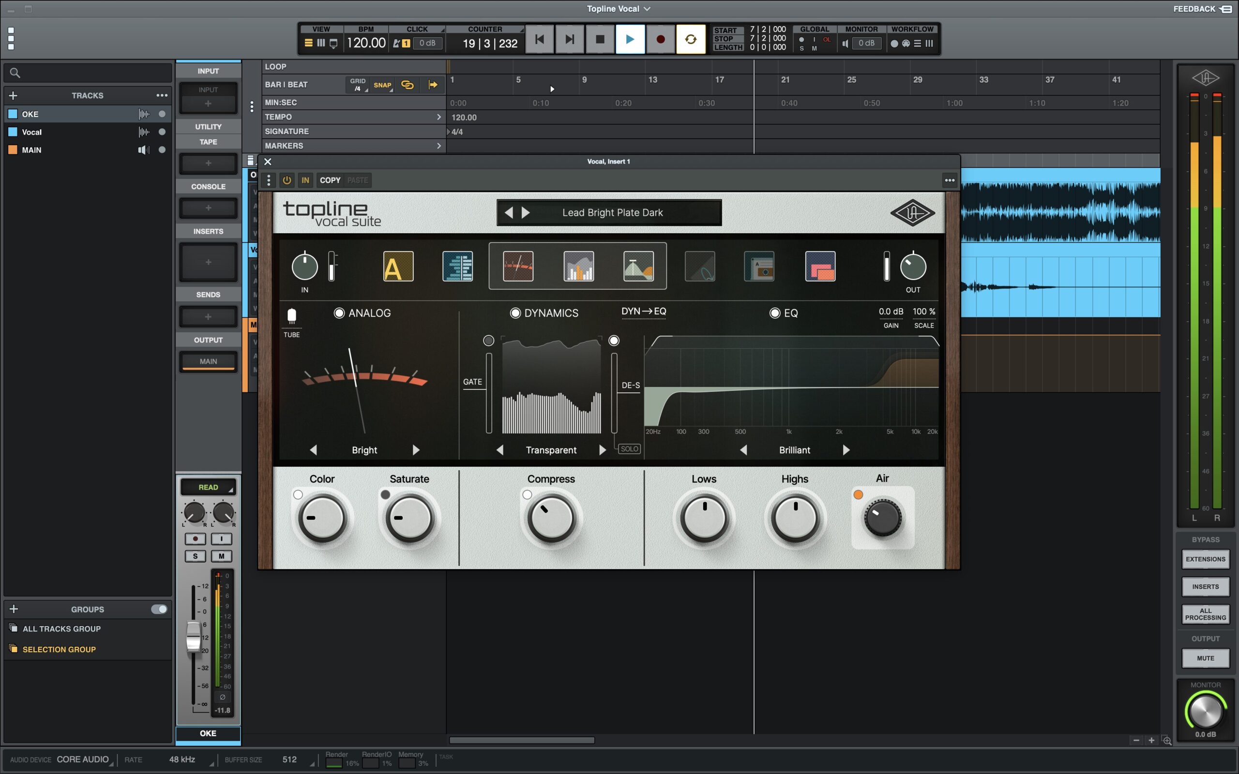Image resolution: width=1239 pixels, height=774 pixels.
Task: Open the READ automation mode dropdown
Action: [208, 487]
